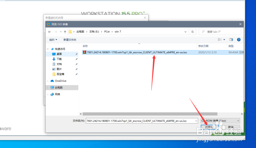
Task: Go back using the back arrow
Action: [50, 32]
